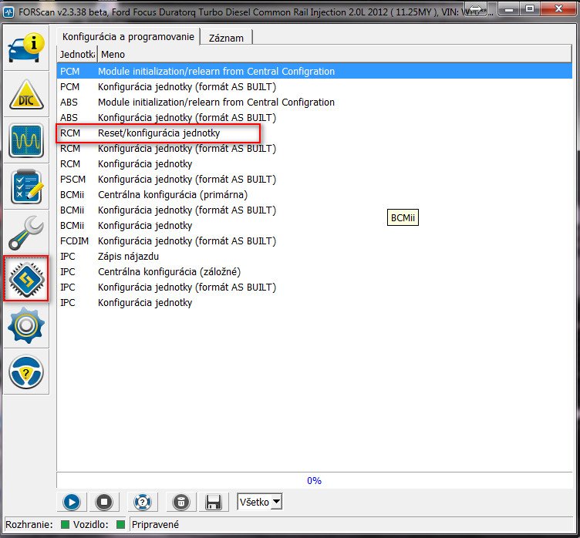The image size is (580, 538).
Task: Open the chip configuration and programming section
Action: (26, 279)
